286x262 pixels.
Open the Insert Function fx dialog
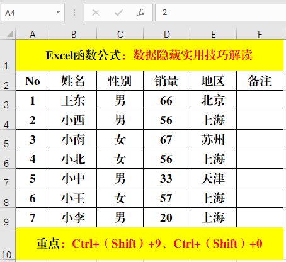[141, 13]
